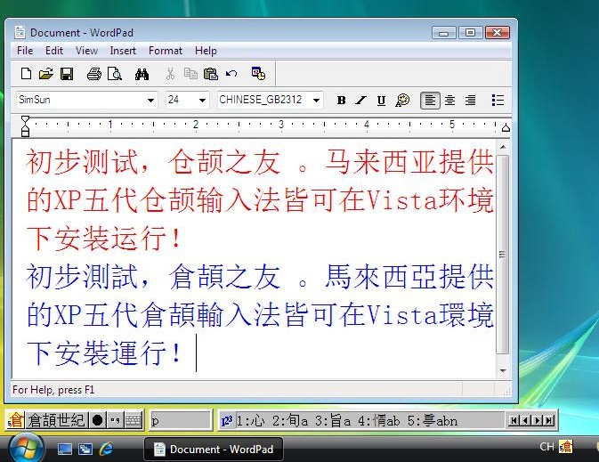
Task: Open the IME soft keyboard icon
Action: (134, 420)
